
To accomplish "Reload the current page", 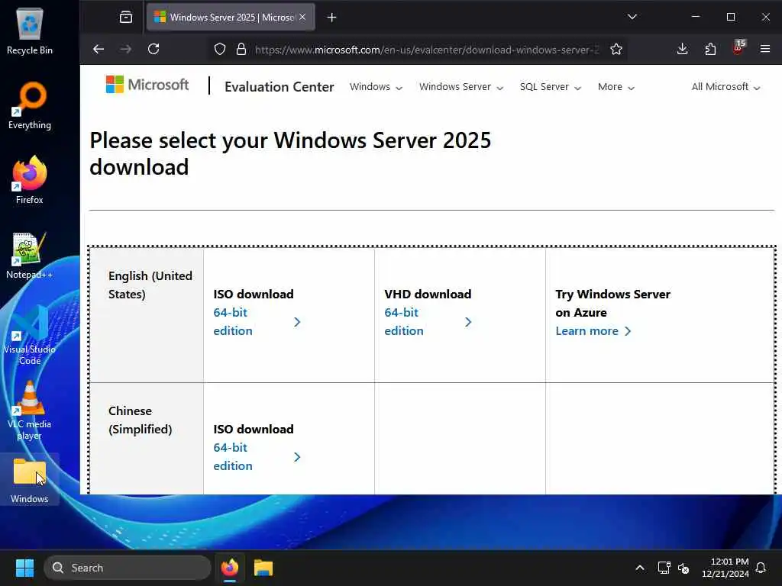I will pyautogui.click(x=153, y=49).
